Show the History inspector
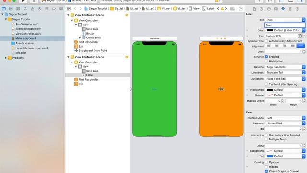Viewport: 307px width, 173px height. [x=261, y=9]
